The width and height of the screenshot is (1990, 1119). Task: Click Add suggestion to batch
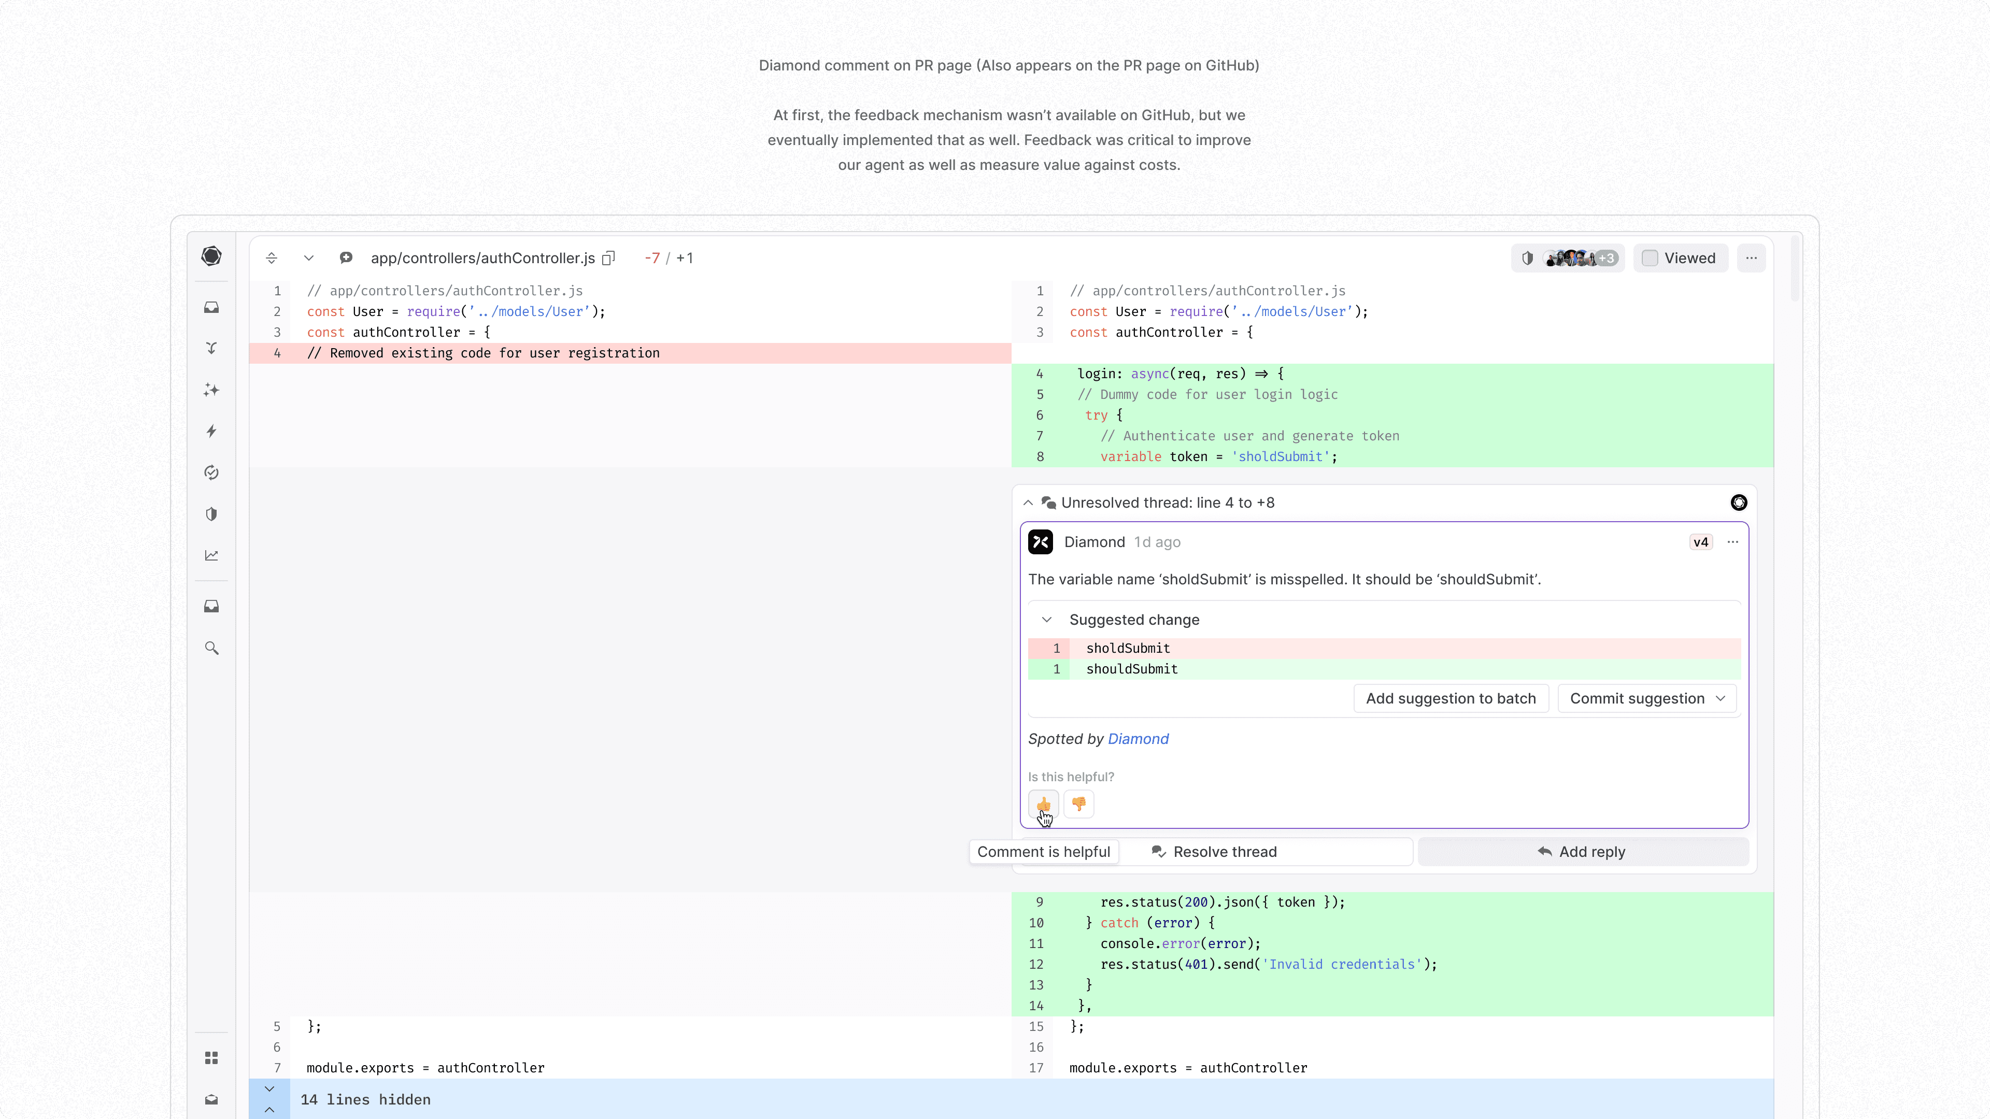[x=1451, y=699]
